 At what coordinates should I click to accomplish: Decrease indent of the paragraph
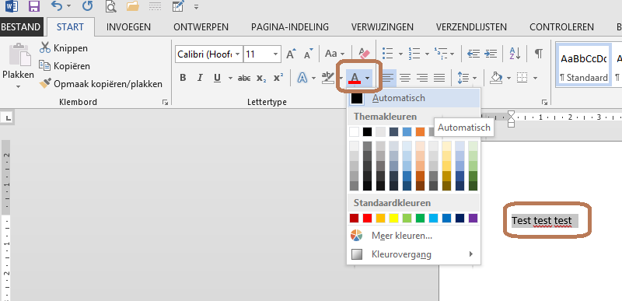point(473,54)
